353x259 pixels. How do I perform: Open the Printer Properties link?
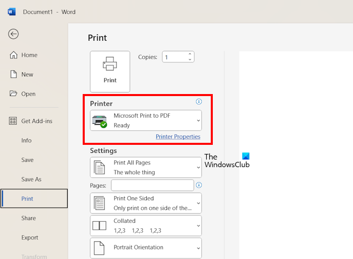[x=178, y=137]
